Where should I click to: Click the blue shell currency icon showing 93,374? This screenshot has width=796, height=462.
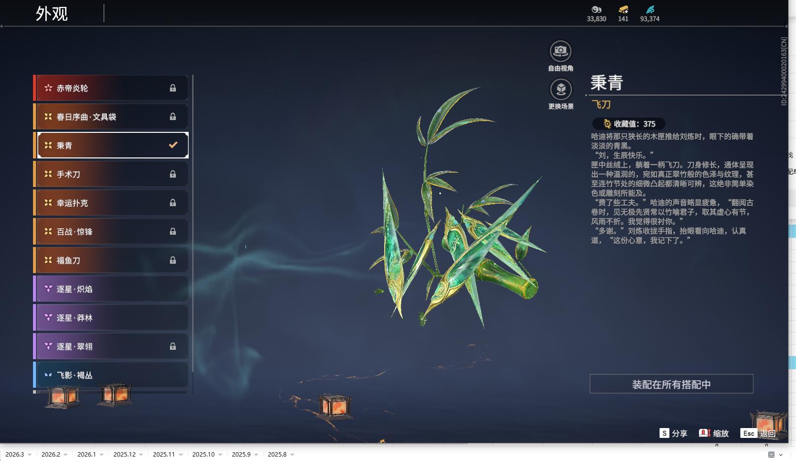[x=651, y=8]
